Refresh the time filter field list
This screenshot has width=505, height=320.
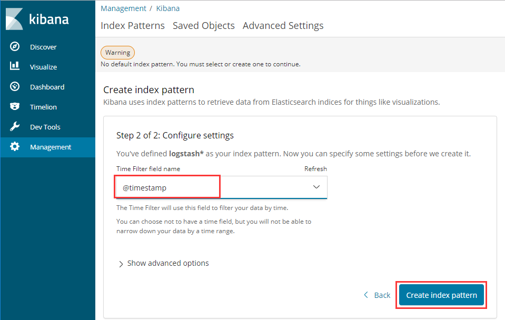pos(315,169)
